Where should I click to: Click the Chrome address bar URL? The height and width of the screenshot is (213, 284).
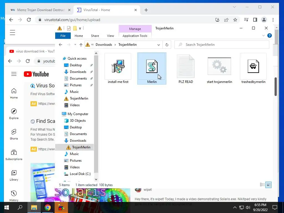pyautogui.click(x=72, y=20)
